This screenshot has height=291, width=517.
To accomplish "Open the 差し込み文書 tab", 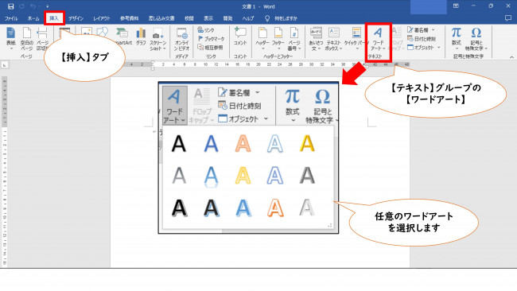I will pyautogui.click(x=161, y=18).
